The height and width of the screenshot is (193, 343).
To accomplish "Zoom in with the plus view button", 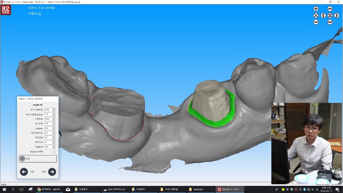I will tap(316, 9).
